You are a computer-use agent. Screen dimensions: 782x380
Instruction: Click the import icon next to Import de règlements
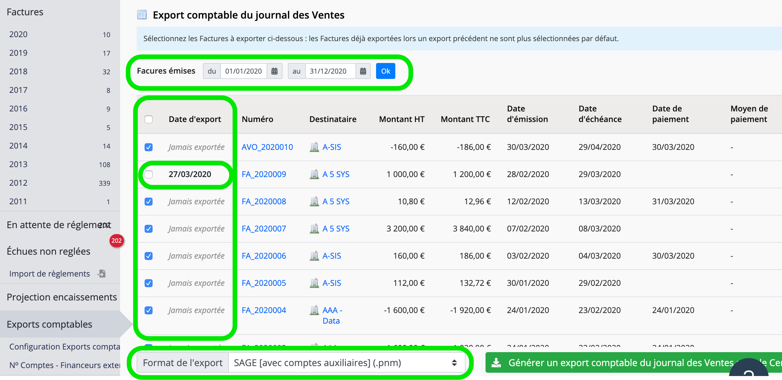(102, 273)
